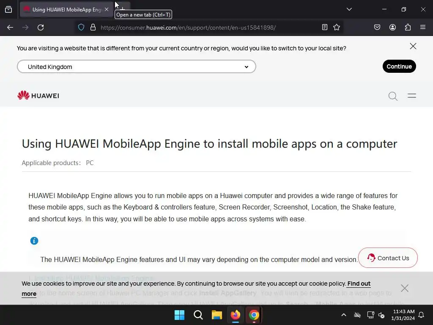This screenshot has width=433, height=325.
Task: Open a new tab with plus button
Action: pyautogui.click(x=123, y=9)
